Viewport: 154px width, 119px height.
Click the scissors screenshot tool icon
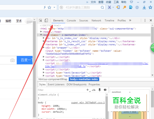click(x=109, y=7)
